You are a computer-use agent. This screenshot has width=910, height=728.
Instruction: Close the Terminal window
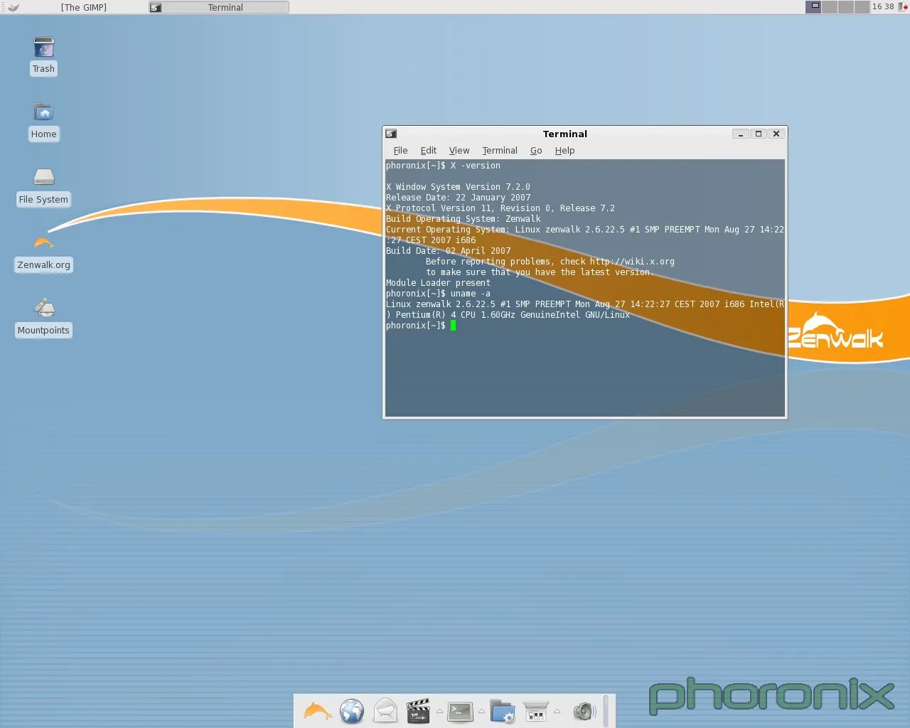pos(776,134)
